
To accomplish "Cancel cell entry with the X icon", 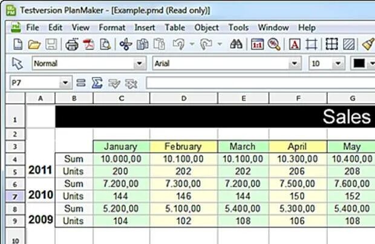I will (131, 83).
